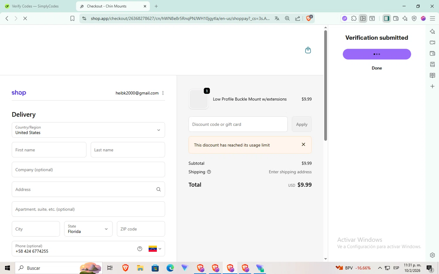Click the shipping info question mark icon

pos(209,172)
